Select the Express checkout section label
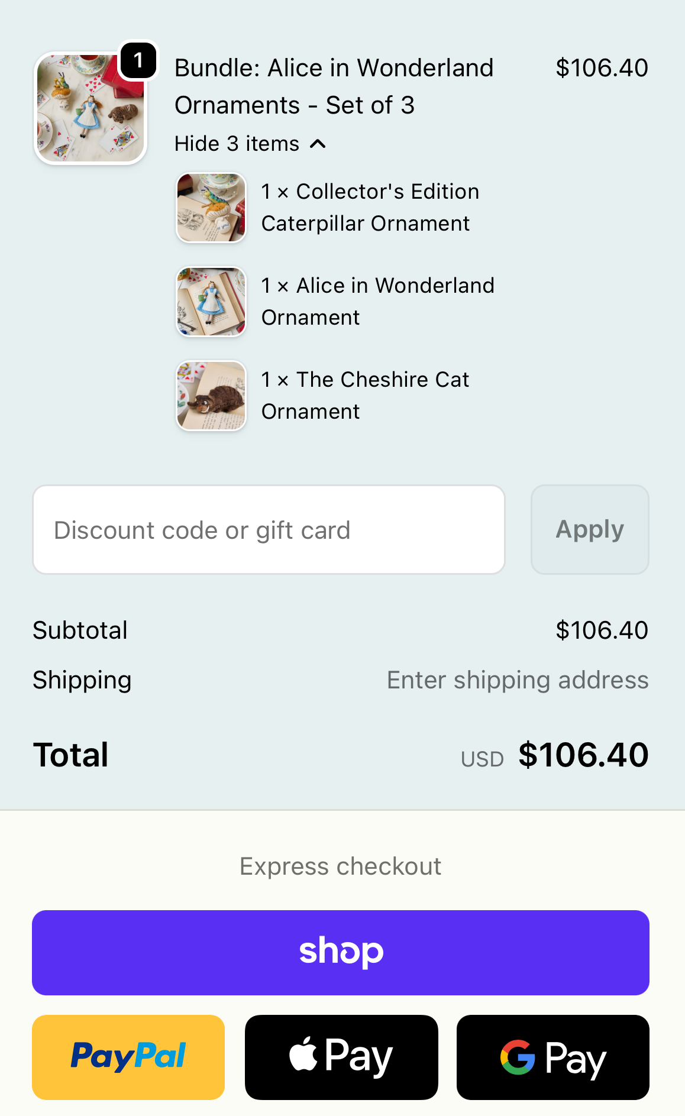The width and height of the screenshot is (685, 1116). [x=341, y=866]
